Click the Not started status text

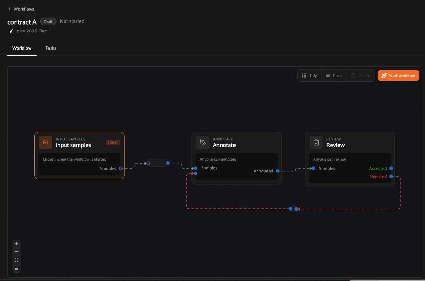pos(72,21)
